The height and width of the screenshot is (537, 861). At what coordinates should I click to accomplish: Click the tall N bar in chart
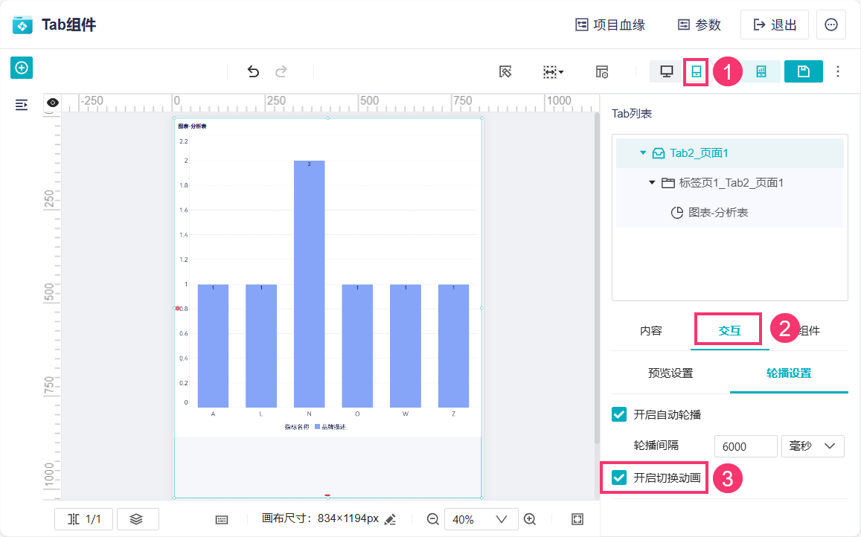coord(309,284)
